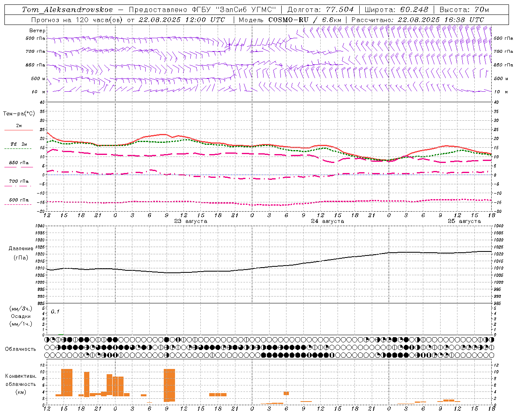Click the station title Tom_Aleksandrovskoe

(68, 10)
